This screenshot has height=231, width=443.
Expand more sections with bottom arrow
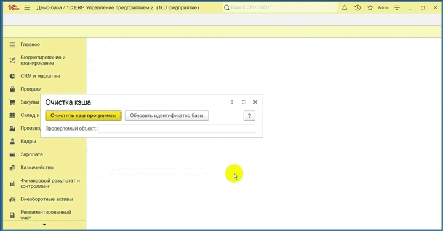click(x=44, y=224)
